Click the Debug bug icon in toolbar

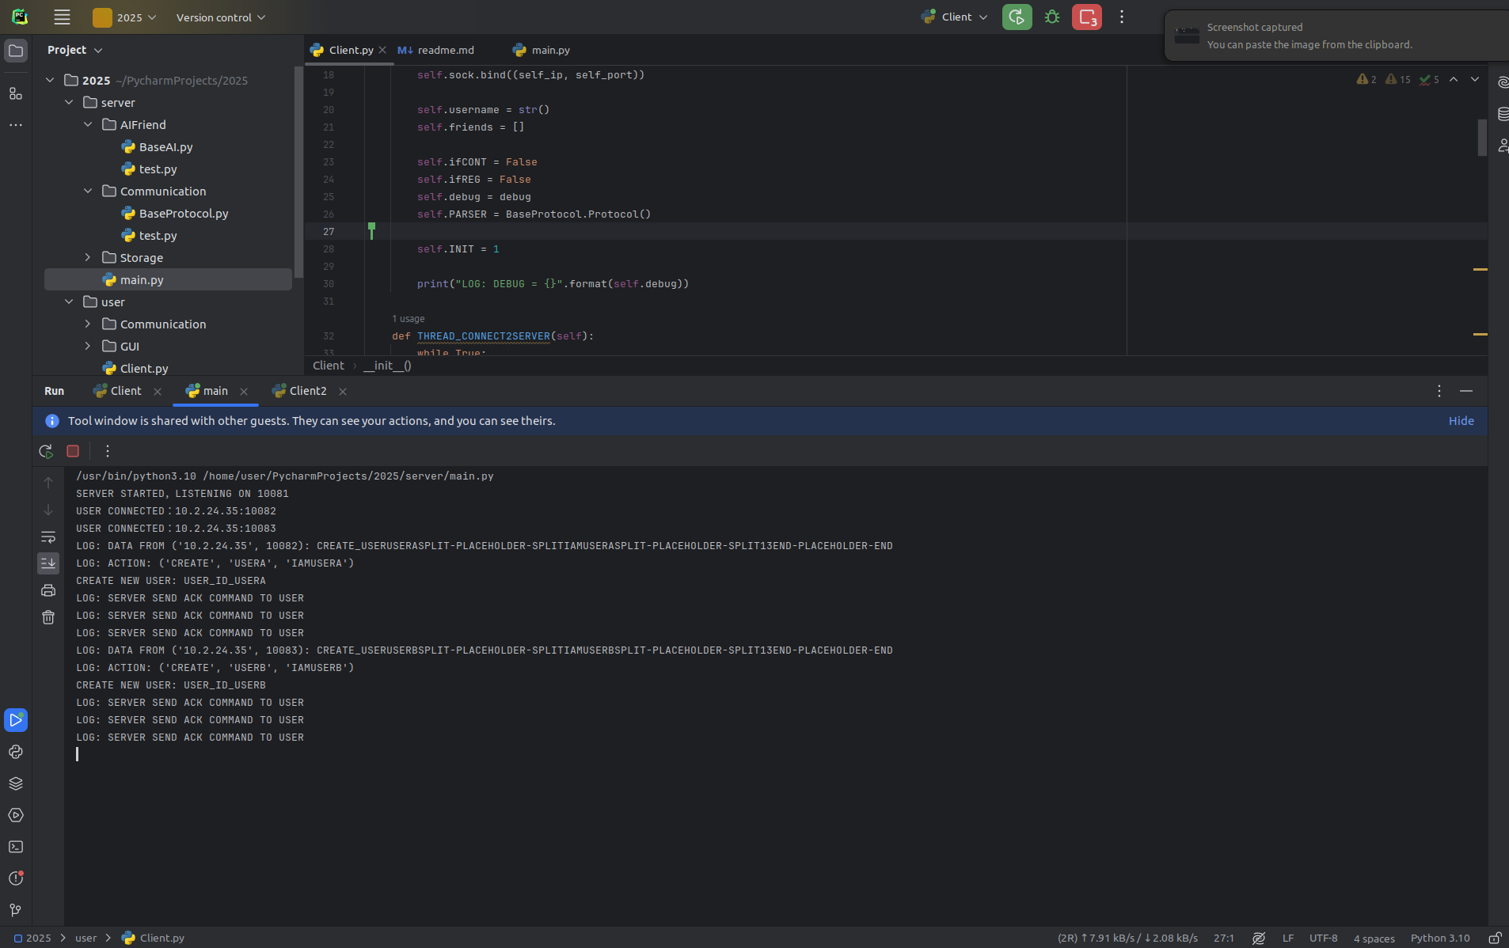point(1051,17)
